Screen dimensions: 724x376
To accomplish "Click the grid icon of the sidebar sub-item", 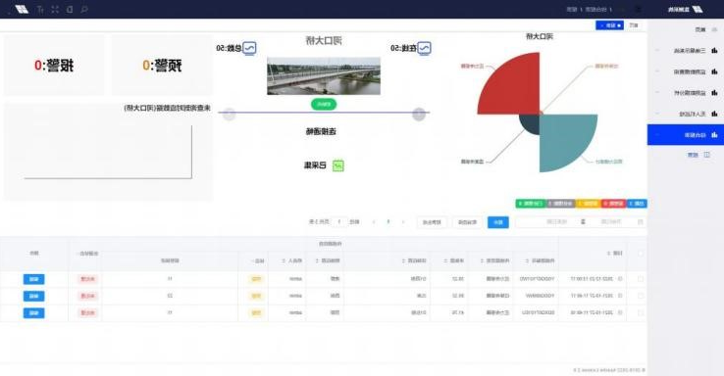I will 706,155.
